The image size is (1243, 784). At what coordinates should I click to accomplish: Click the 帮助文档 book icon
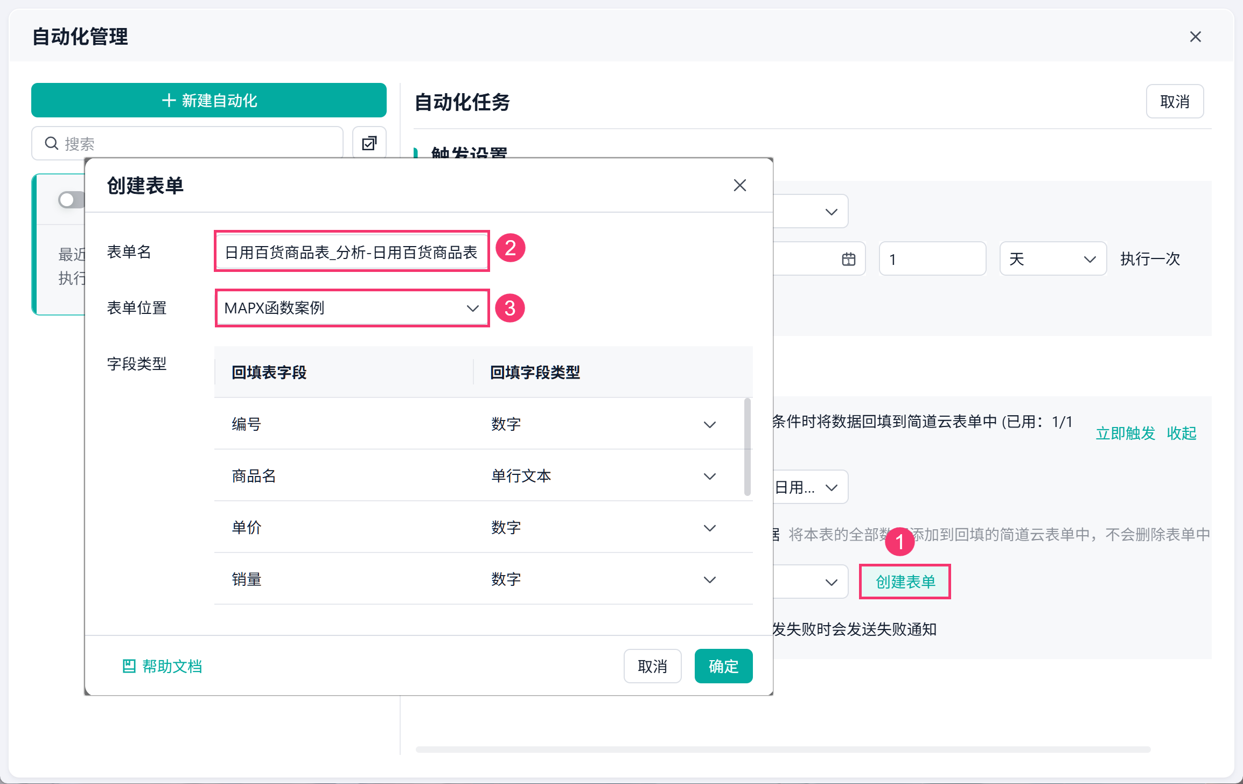pyautogui.click(x=129, y=666)
